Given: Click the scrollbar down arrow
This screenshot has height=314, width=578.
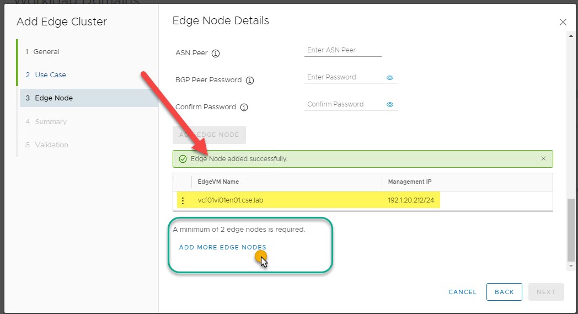Looking at the screenshot, I should coord(571,266).
